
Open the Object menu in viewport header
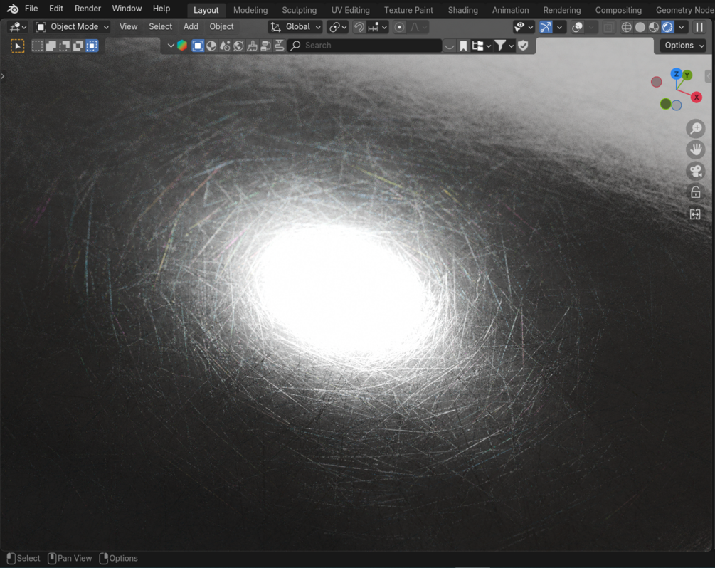pos(221,27)
